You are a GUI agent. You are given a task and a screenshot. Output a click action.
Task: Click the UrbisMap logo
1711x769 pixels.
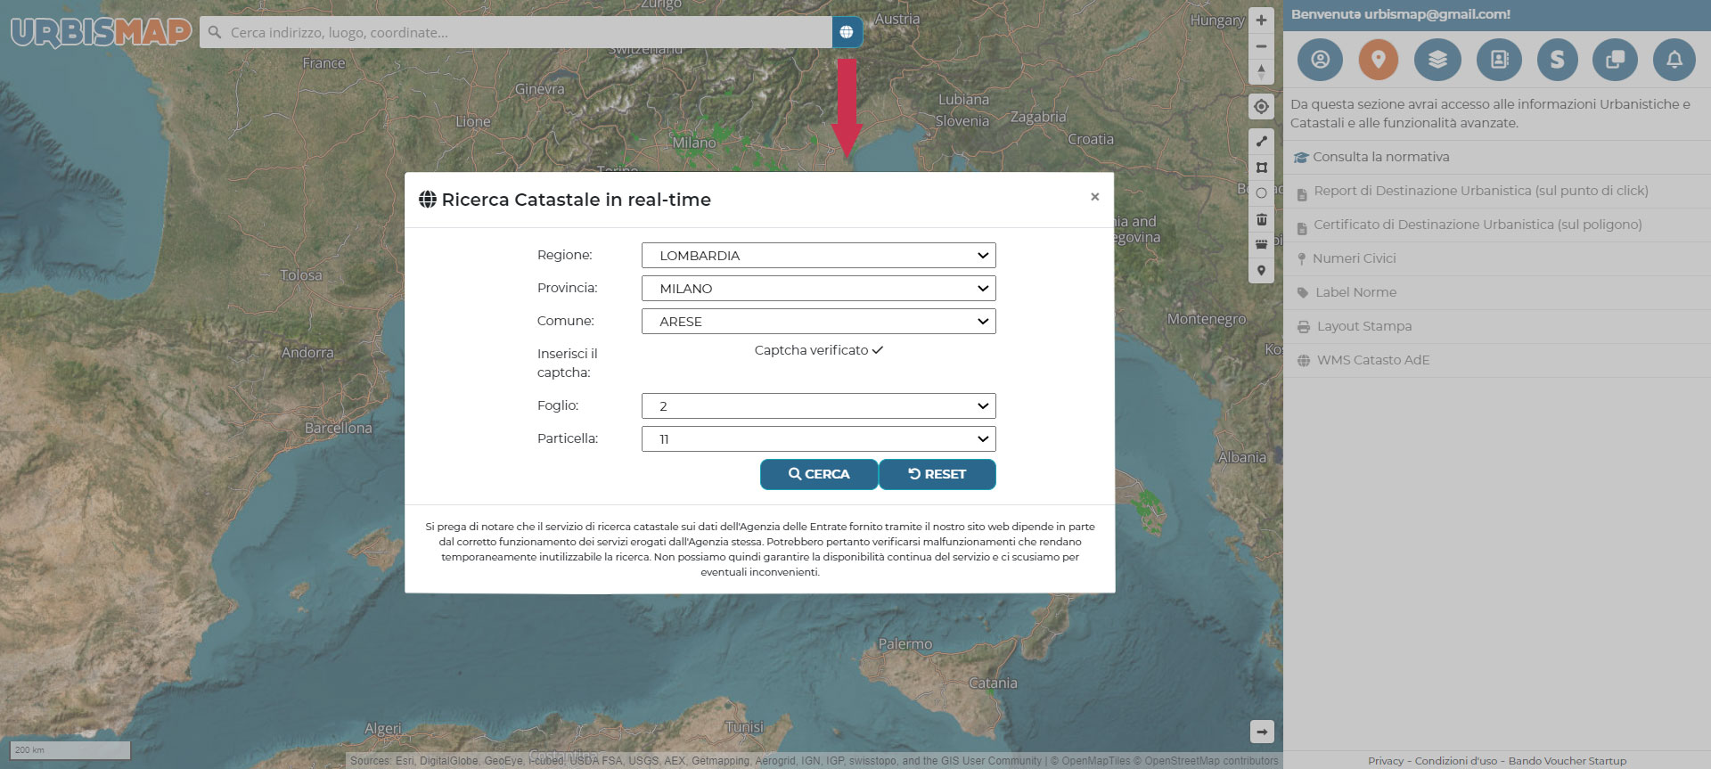(101, 32)
